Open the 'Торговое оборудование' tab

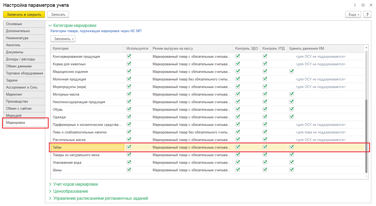point(24,73)
